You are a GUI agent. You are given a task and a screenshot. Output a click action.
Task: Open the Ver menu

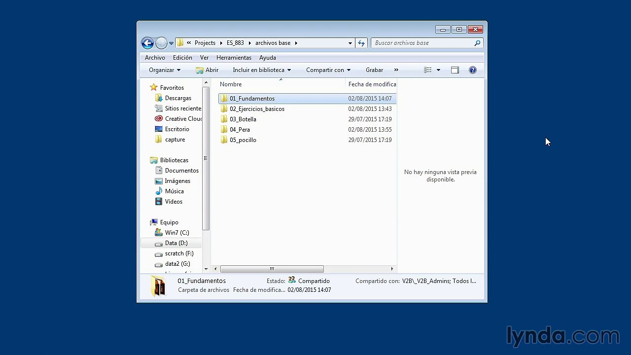pyautogui.click(x=204, y=58)
